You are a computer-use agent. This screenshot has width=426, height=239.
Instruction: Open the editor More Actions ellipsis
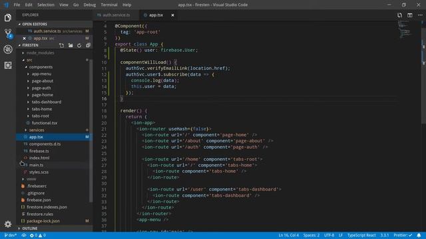click(420, 15)
